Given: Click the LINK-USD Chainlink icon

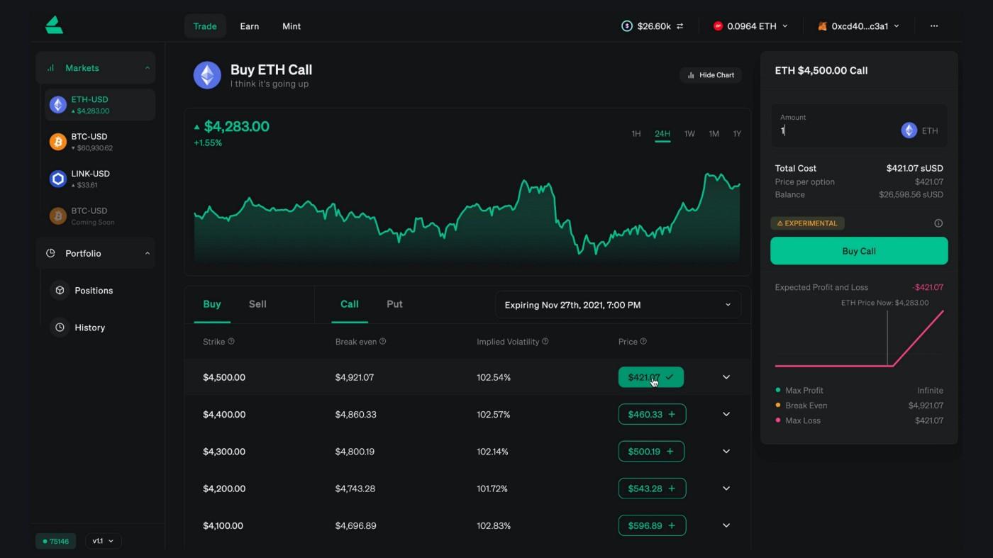Looking at the screenshot, I should 57,179.
